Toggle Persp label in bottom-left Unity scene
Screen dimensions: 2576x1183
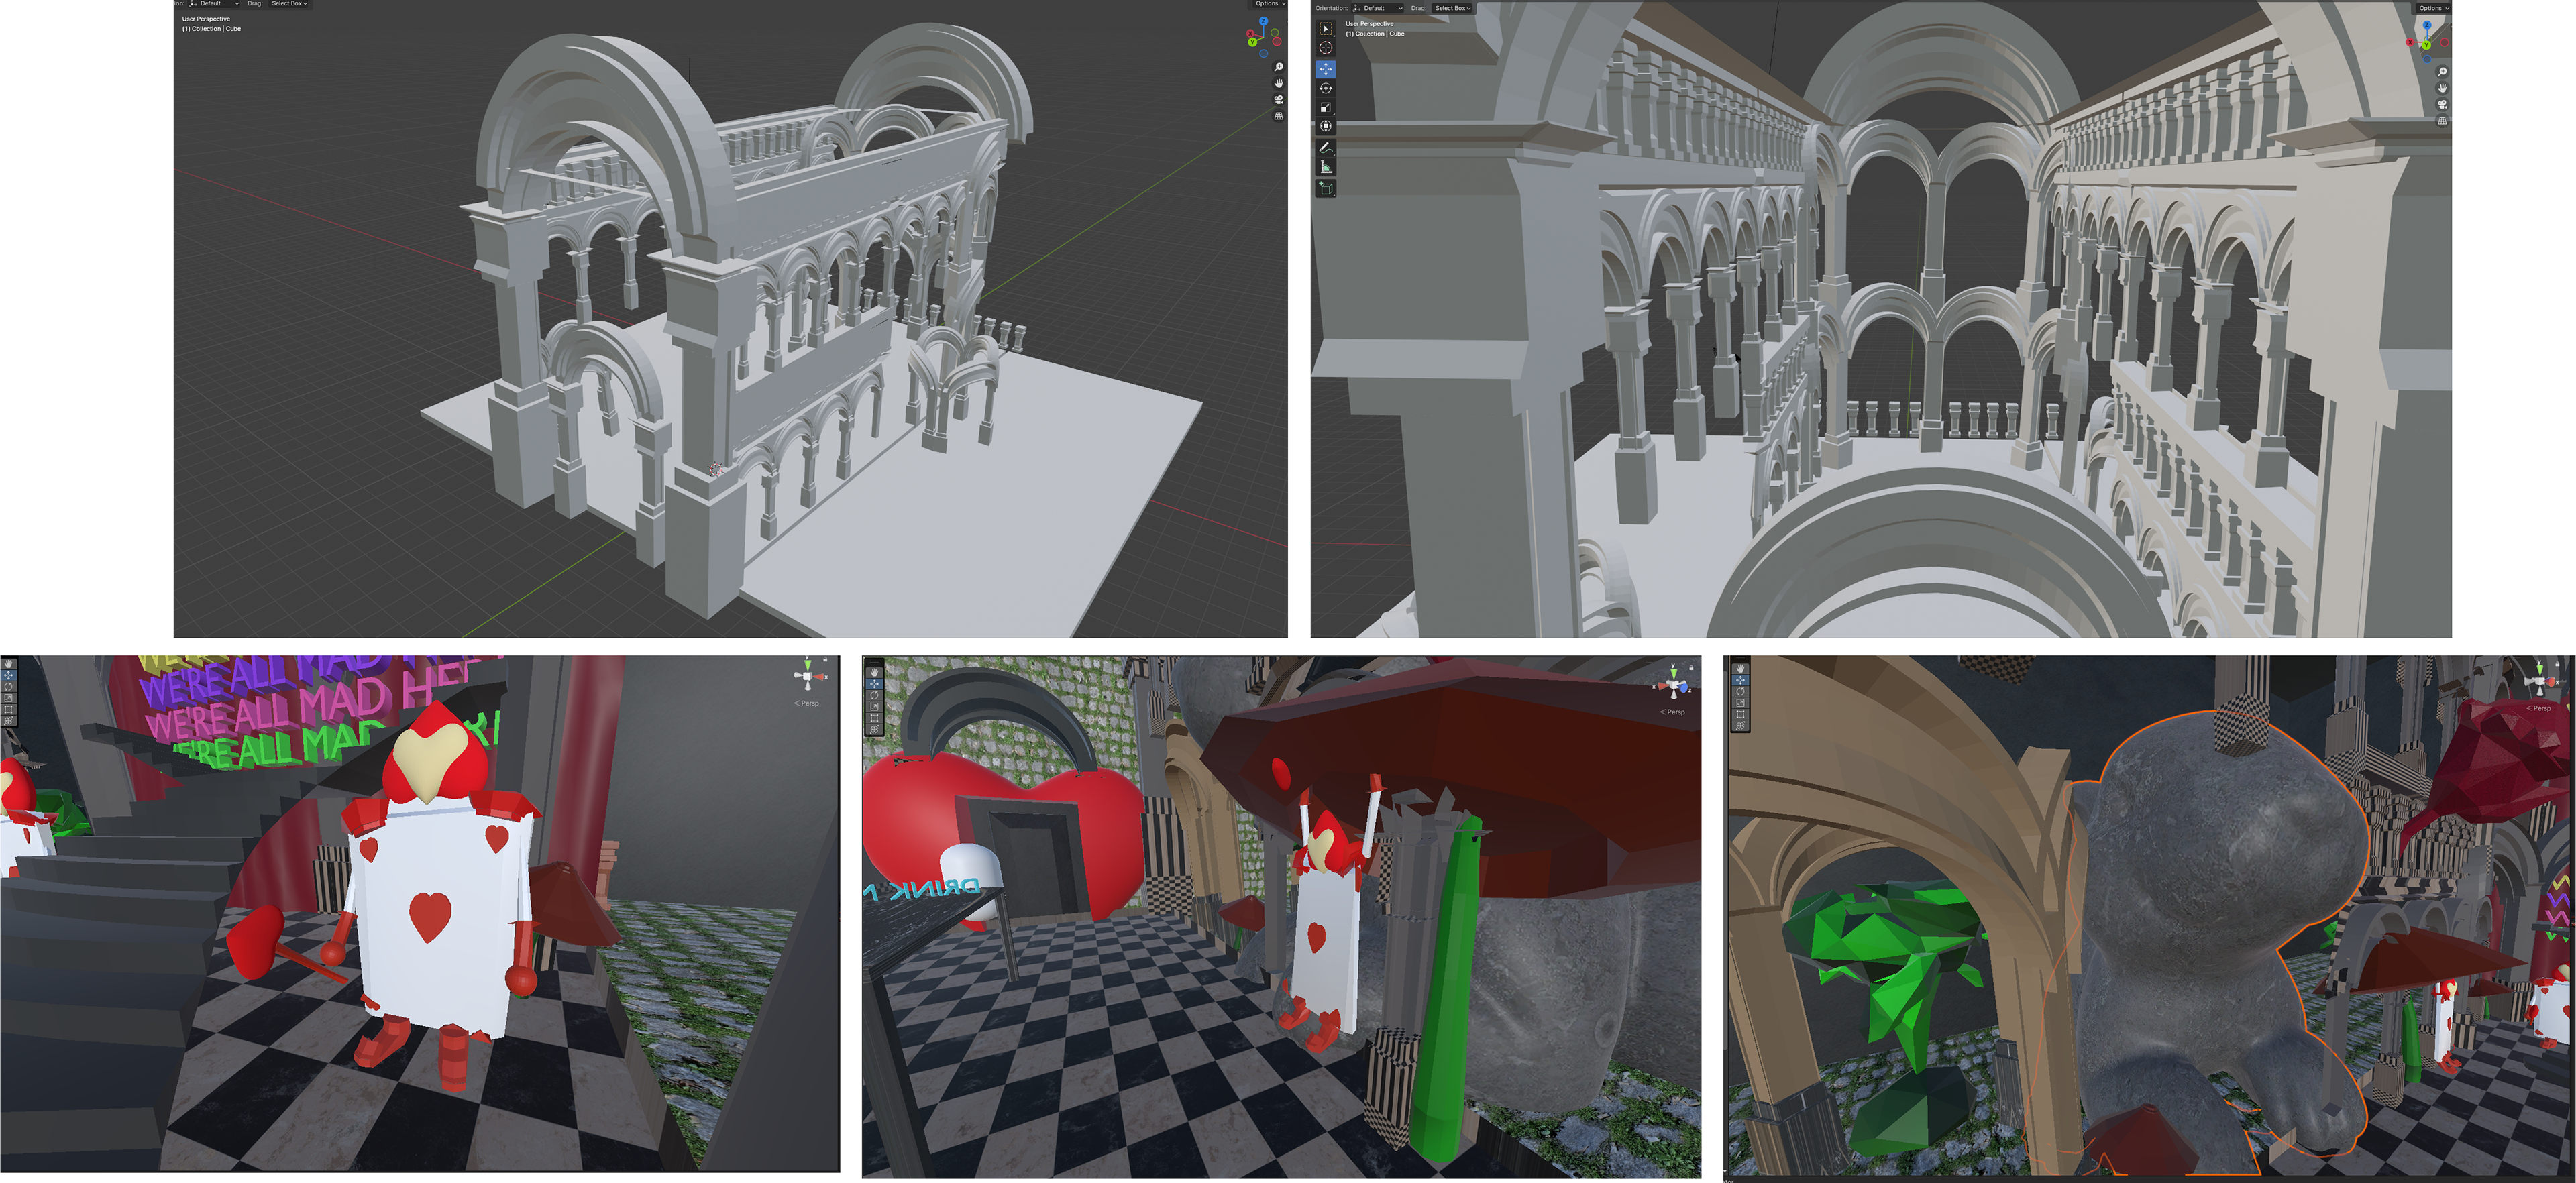tap(807, 703)
